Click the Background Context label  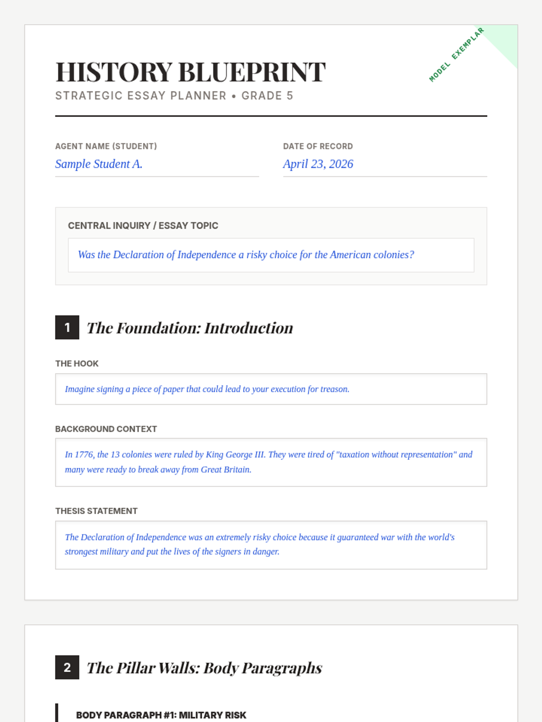[x=106, y=429]
